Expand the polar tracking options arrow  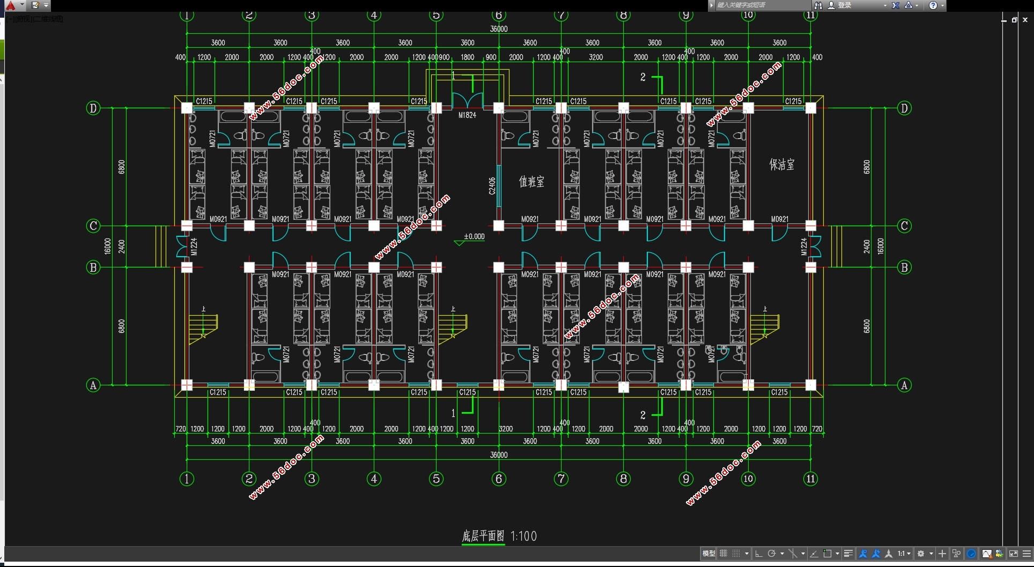coord(782,554)
